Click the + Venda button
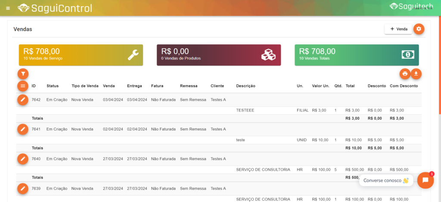 click(398, 29)
